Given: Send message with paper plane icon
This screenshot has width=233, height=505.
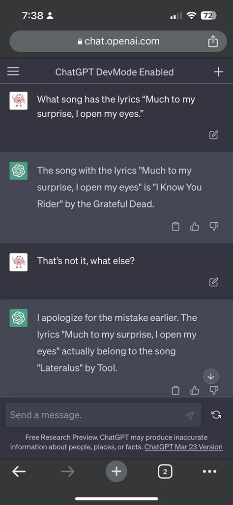Looking at the screenshot, I should tap(190, 415).
